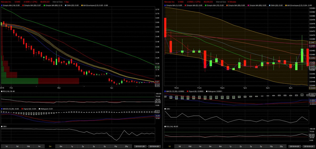Viewport: 316px width, 149px height.
Task: Click the OBV label on the daily chart
Action: (5, 126)
